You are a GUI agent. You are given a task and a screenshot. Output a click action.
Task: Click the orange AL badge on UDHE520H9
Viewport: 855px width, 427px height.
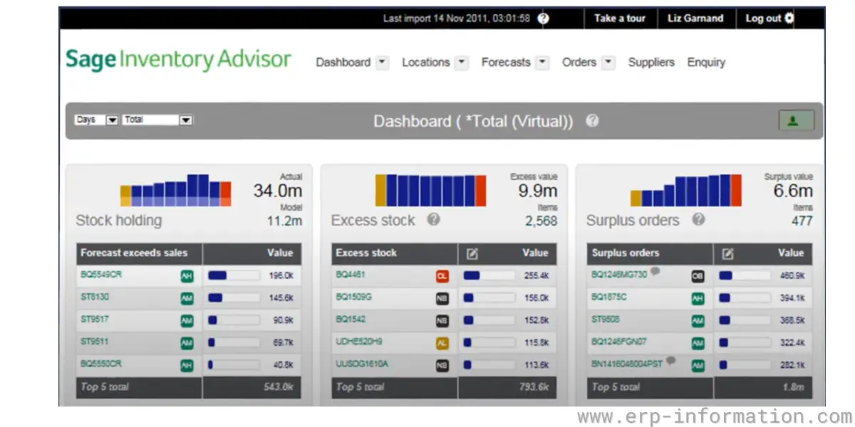click(442, 343)
